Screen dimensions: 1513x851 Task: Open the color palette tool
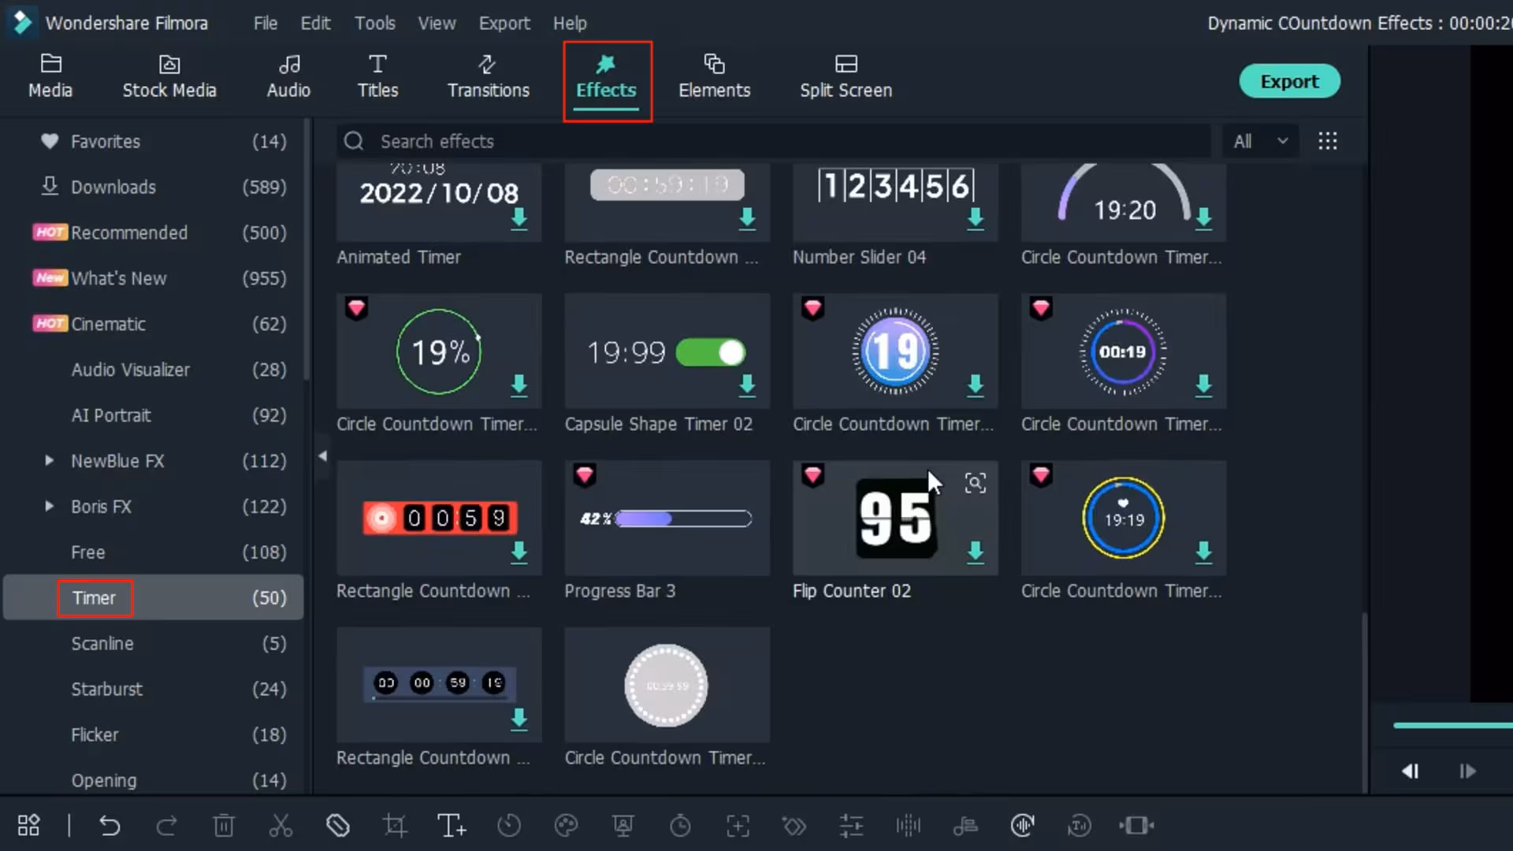click(x=566, y=826)
